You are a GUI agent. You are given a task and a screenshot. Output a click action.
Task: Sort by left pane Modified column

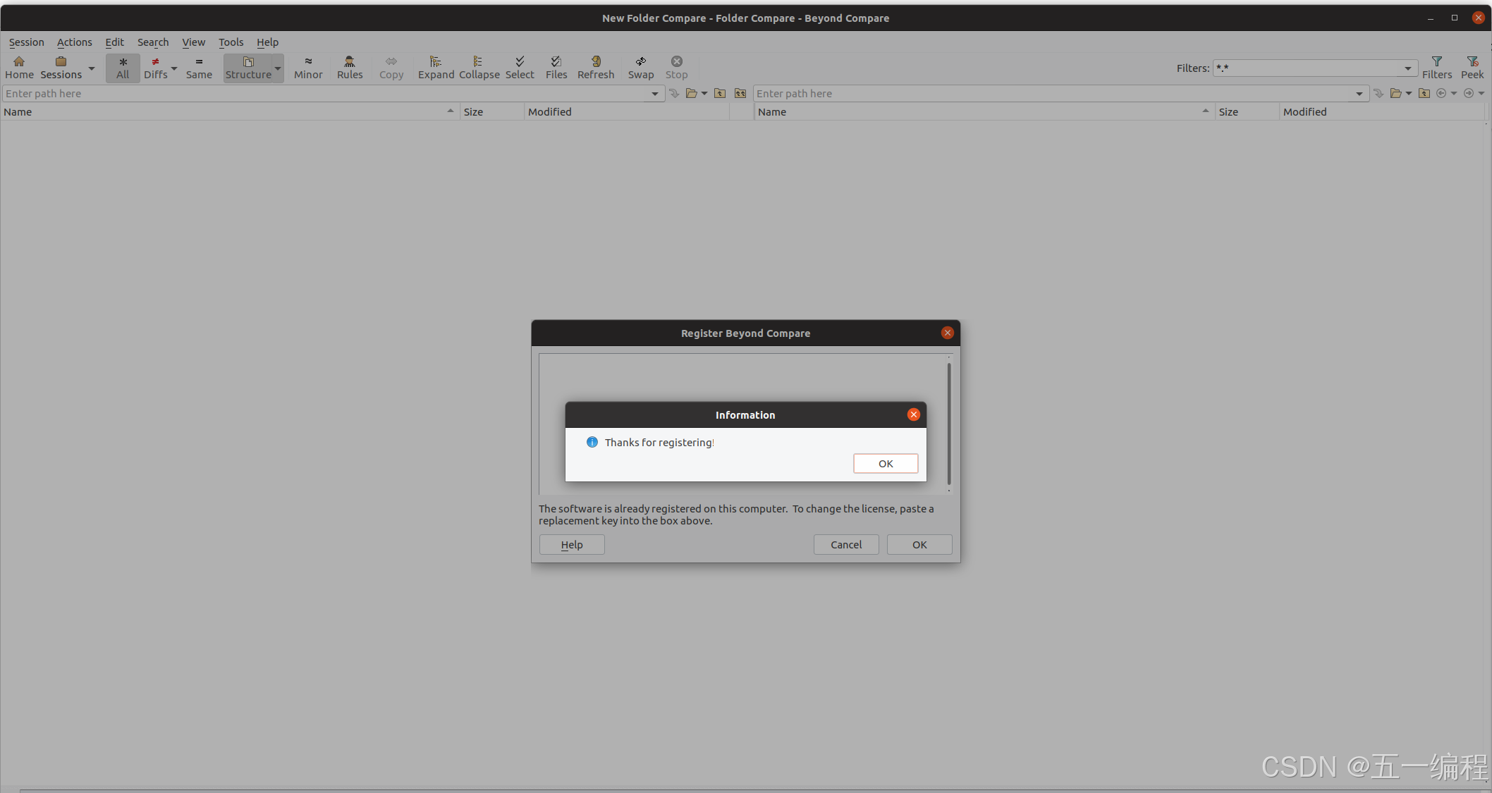(x=627, y=112)
